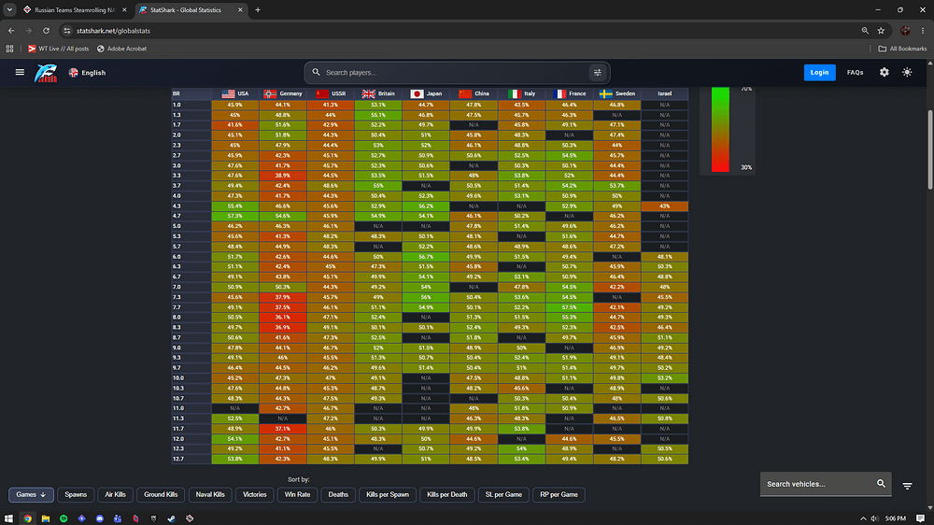Open the WT Live // All posts bookmark

58,49
